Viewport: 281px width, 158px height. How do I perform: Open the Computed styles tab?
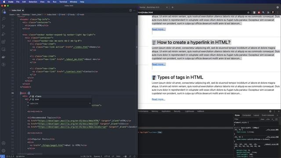pos(247,115)
